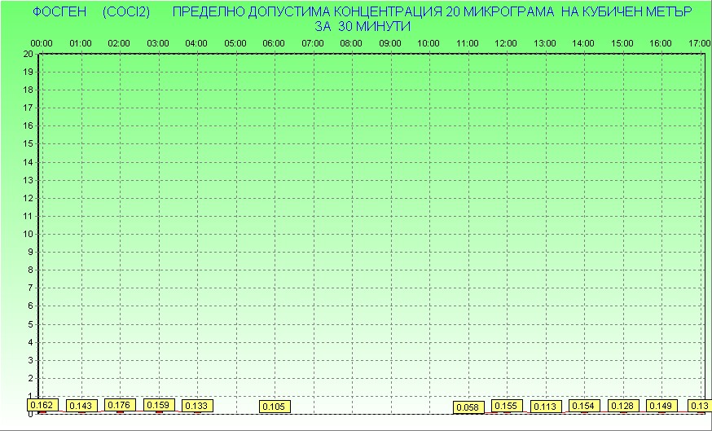The image size is (712, 431).
Task: Click the 0.058 value label
Action: (469, 407)
